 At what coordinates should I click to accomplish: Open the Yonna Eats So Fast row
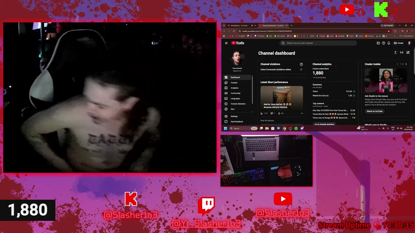[334, 114]
